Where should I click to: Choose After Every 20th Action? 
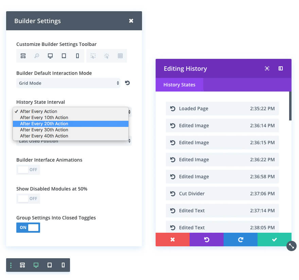pos(71,123)
